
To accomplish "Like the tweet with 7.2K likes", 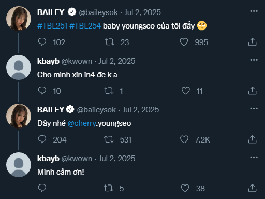I will pos(184,139).
